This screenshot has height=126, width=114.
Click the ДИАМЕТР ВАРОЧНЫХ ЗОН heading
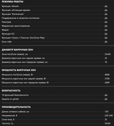17,50
